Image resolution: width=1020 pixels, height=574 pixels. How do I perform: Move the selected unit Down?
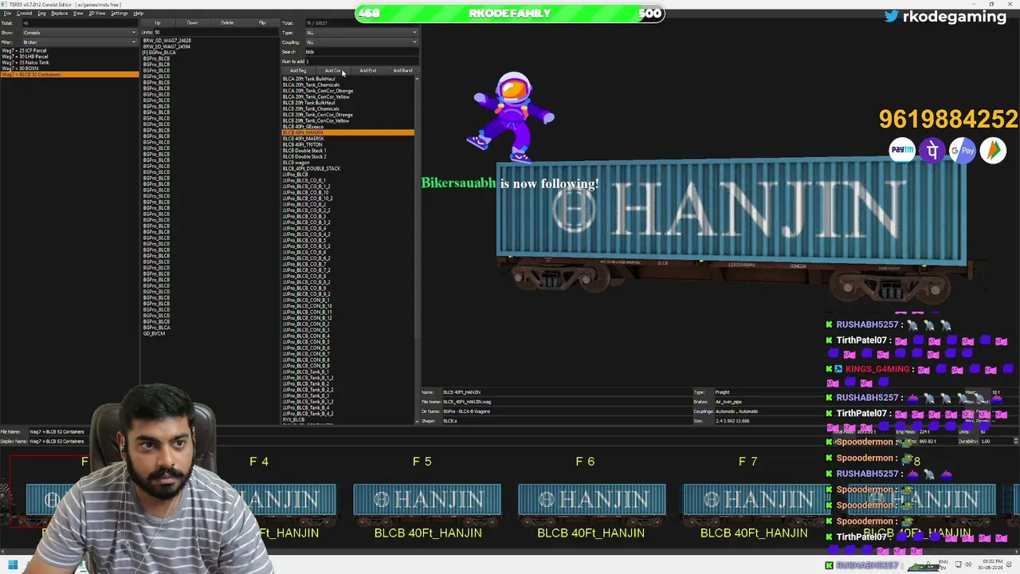(x=192, y=23)
